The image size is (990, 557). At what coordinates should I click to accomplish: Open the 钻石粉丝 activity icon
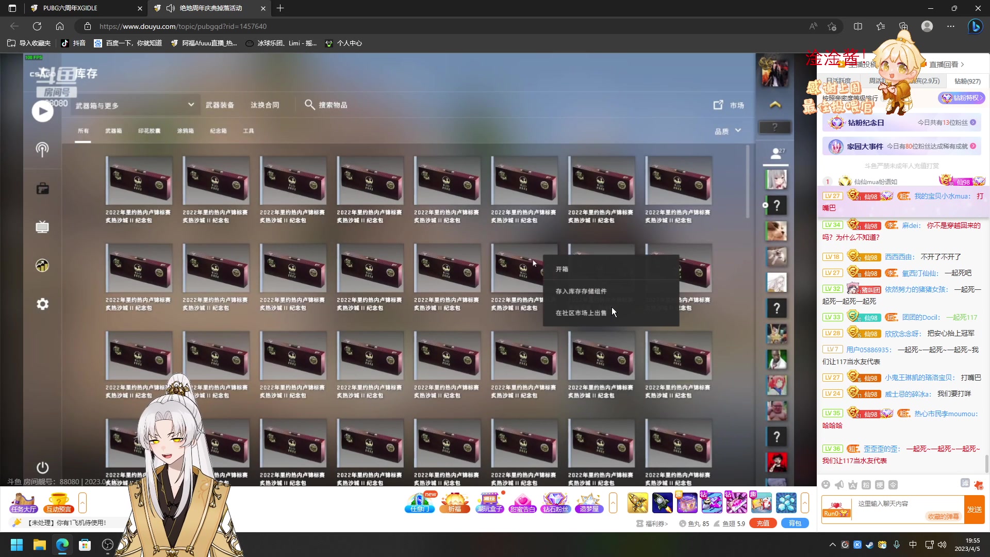coord(555,503)
